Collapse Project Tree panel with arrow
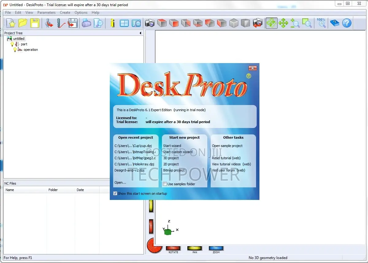The image size is (368, 263). [140, 33]
